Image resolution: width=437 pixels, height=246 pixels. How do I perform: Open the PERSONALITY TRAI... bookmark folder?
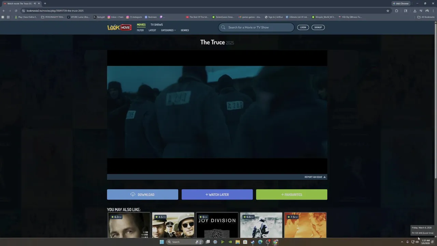click(x=53, y=17)
